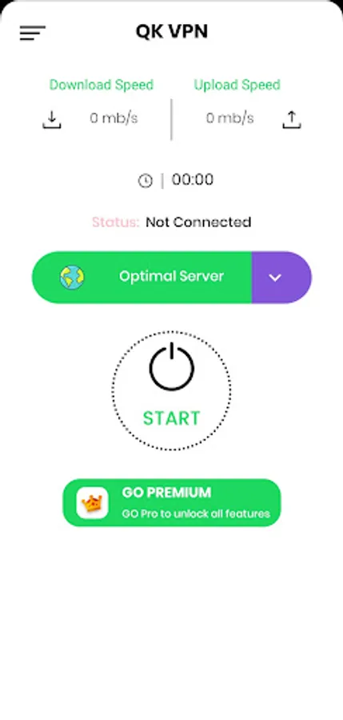Click the download 0 mb/s value
This screenshot has height=720, width=343.
click(114, 118)
